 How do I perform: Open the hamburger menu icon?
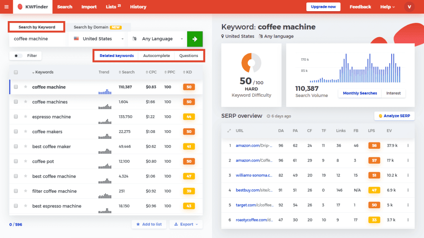pyautogui.click(x=6, y=7)
